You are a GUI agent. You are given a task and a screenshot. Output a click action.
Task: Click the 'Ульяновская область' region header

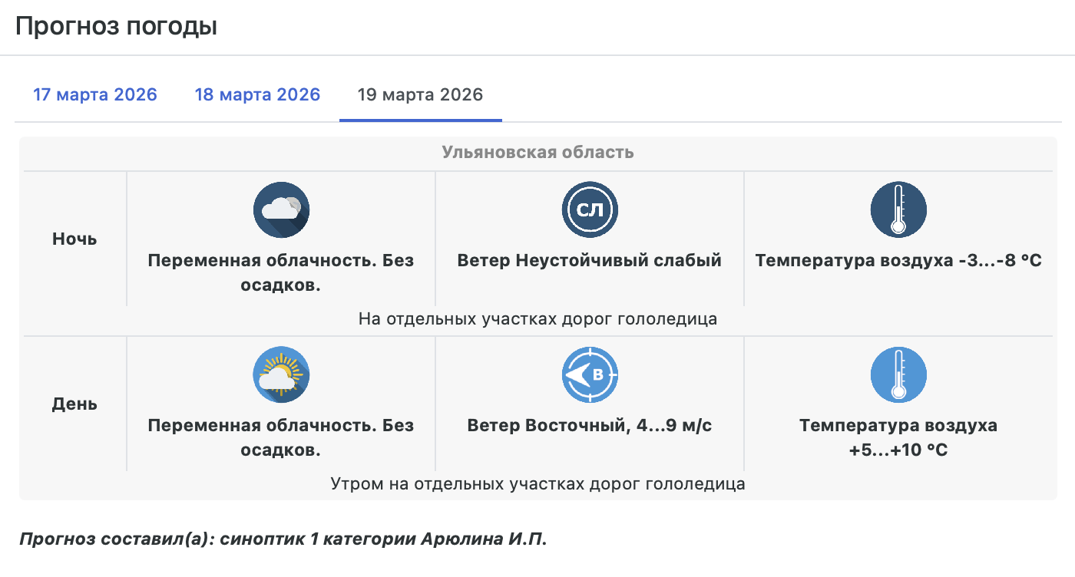click(x=537, y=152)
